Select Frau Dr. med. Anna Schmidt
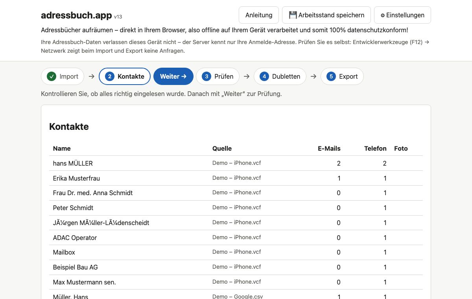The width and height of the screenshot is (472, 299). tap(93, 193)
